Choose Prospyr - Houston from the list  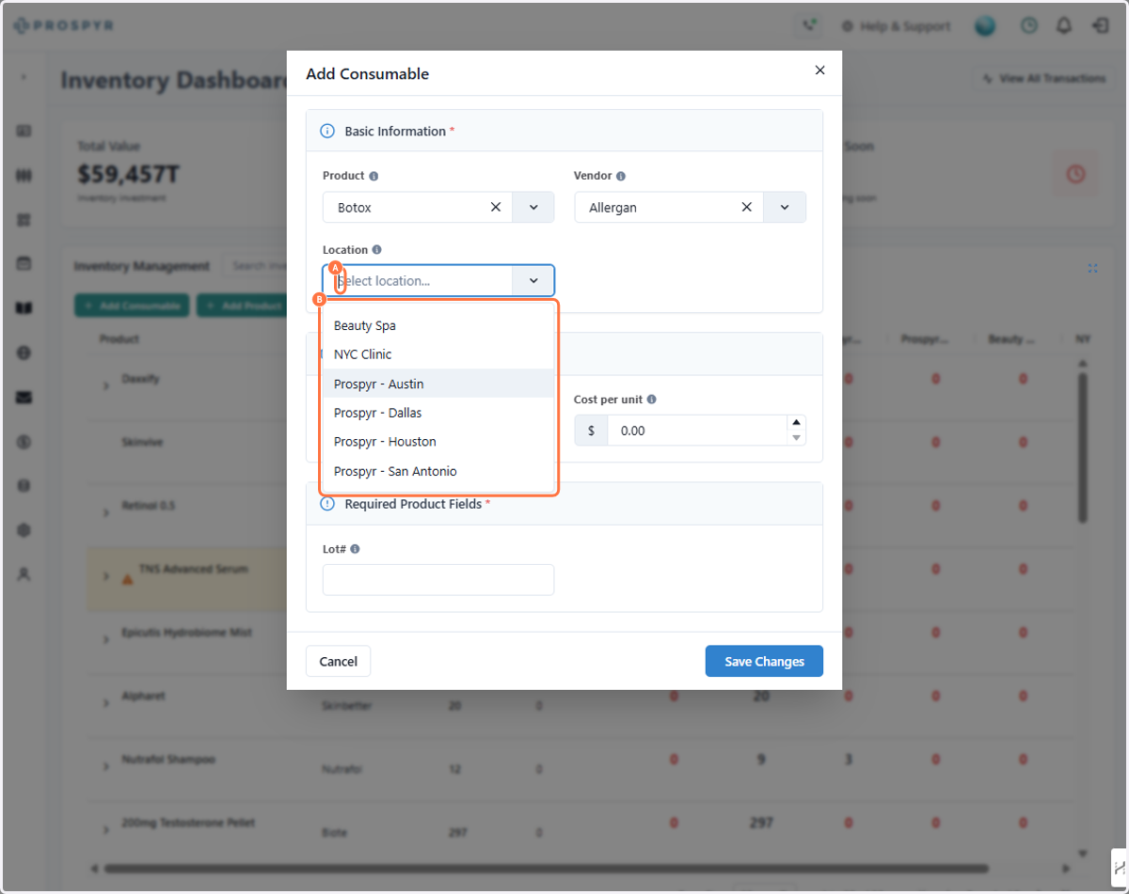click(438, 442)
